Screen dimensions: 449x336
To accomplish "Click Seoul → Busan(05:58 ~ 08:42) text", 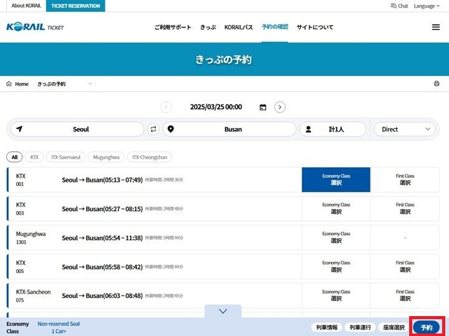I will pos(102,267).
